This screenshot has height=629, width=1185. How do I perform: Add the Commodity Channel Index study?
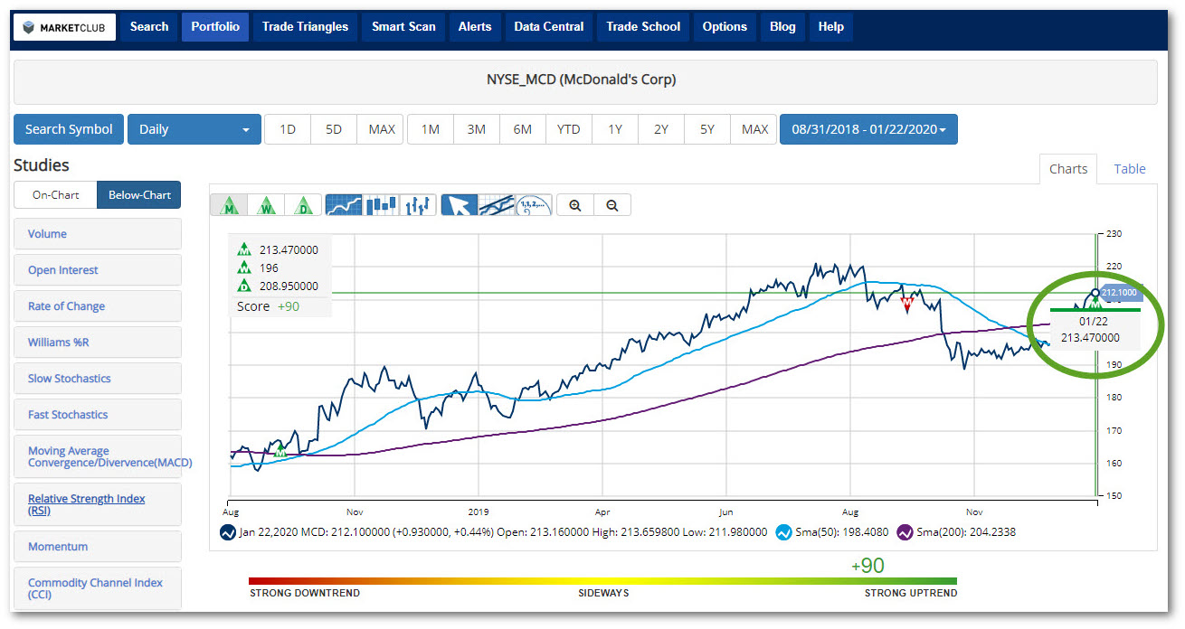[98, 588]
